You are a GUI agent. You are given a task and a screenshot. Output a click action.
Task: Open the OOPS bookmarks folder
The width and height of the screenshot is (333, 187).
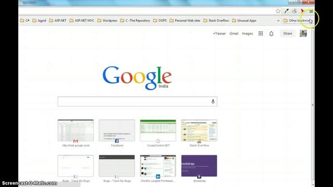(x=160, y=21)
